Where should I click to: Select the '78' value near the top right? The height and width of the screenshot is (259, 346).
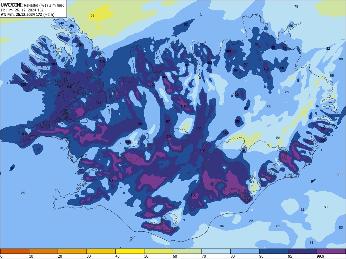[297, 6]
